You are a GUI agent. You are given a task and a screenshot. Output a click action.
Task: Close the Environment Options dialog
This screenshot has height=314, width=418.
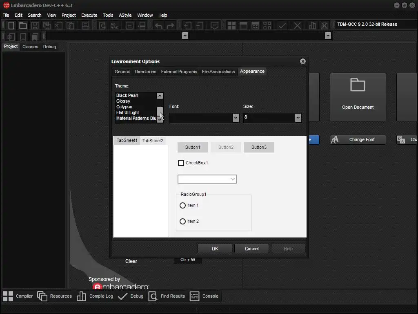tap(302, 61)
